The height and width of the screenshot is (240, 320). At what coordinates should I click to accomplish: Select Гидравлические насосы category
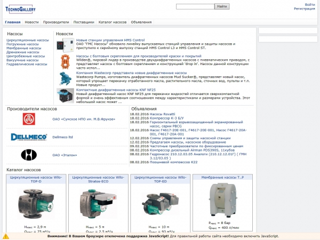point(27,64)
